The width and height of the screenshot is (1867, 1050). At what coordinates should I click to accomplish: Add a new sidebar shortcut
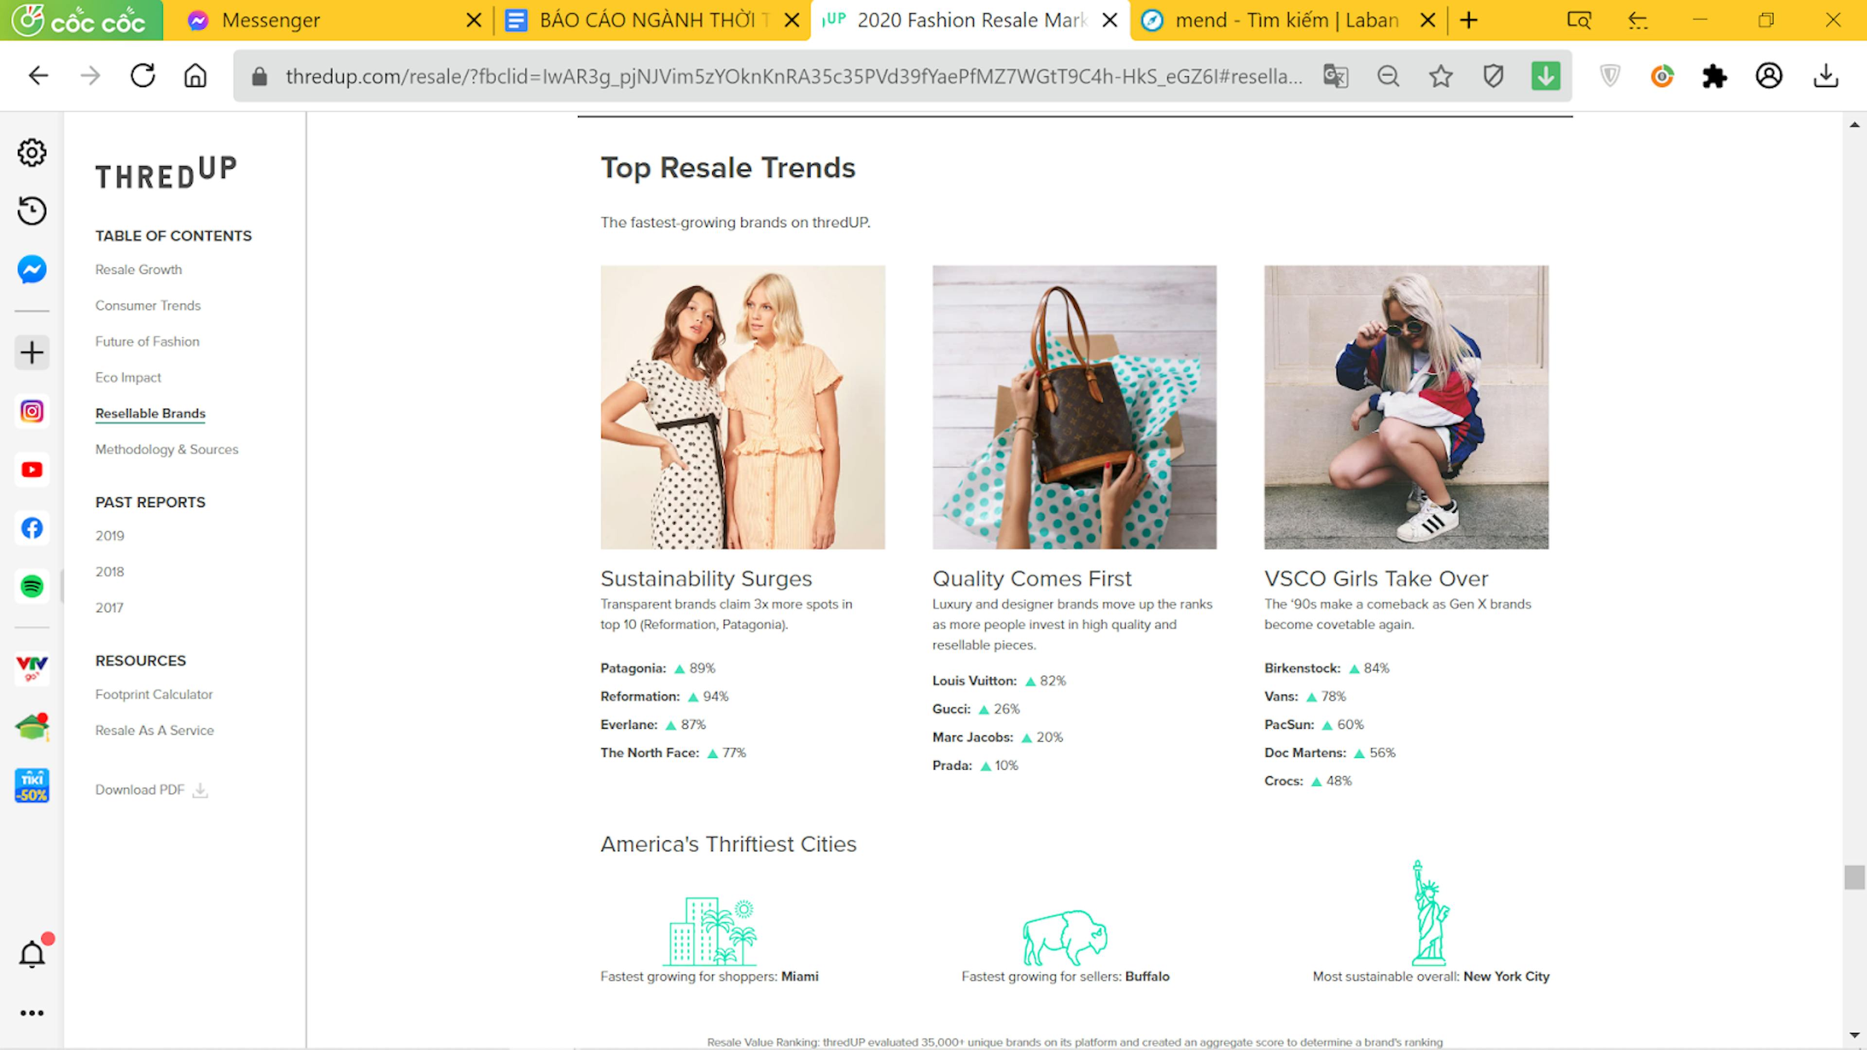(32, 353)
